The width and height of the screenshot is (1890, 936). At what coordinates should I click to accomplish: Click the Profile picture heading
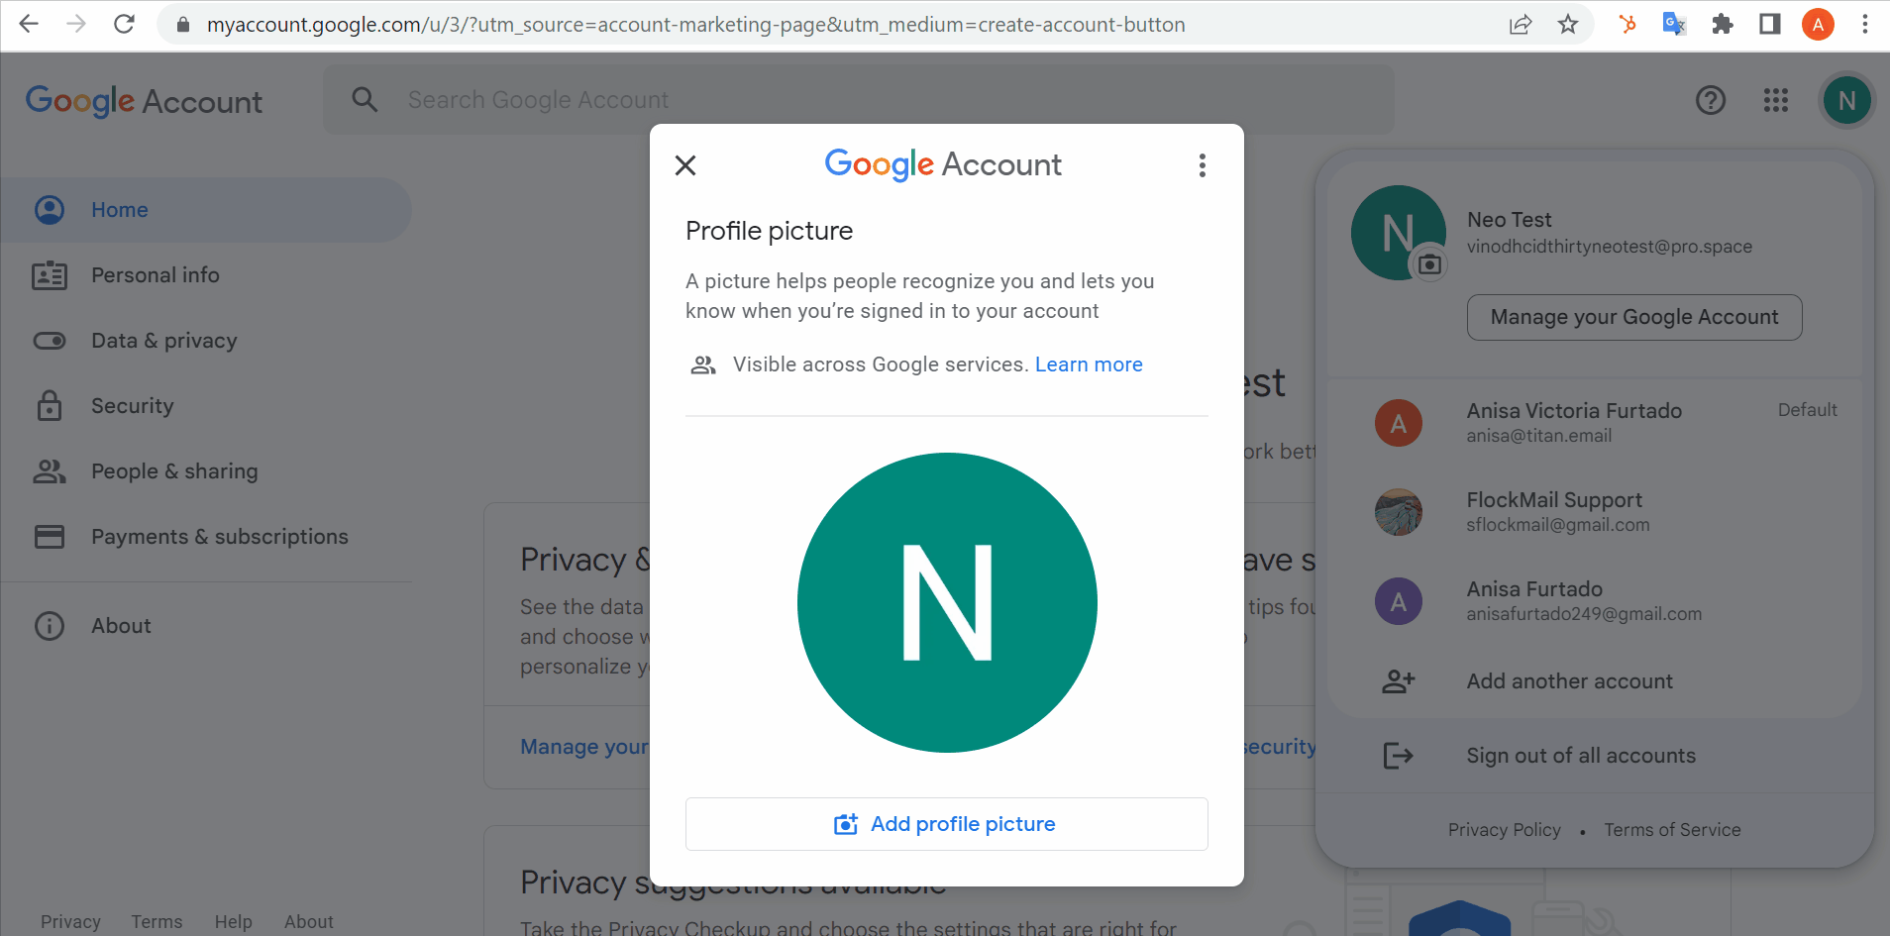(769, 231)
